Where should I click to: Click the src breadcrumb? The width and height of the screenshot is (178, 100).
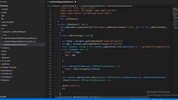pos(49,6)
